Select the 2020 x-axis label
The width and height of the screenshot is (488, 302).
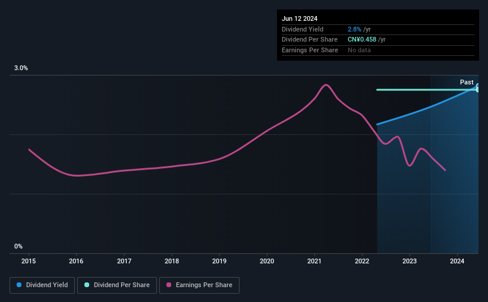267,261
